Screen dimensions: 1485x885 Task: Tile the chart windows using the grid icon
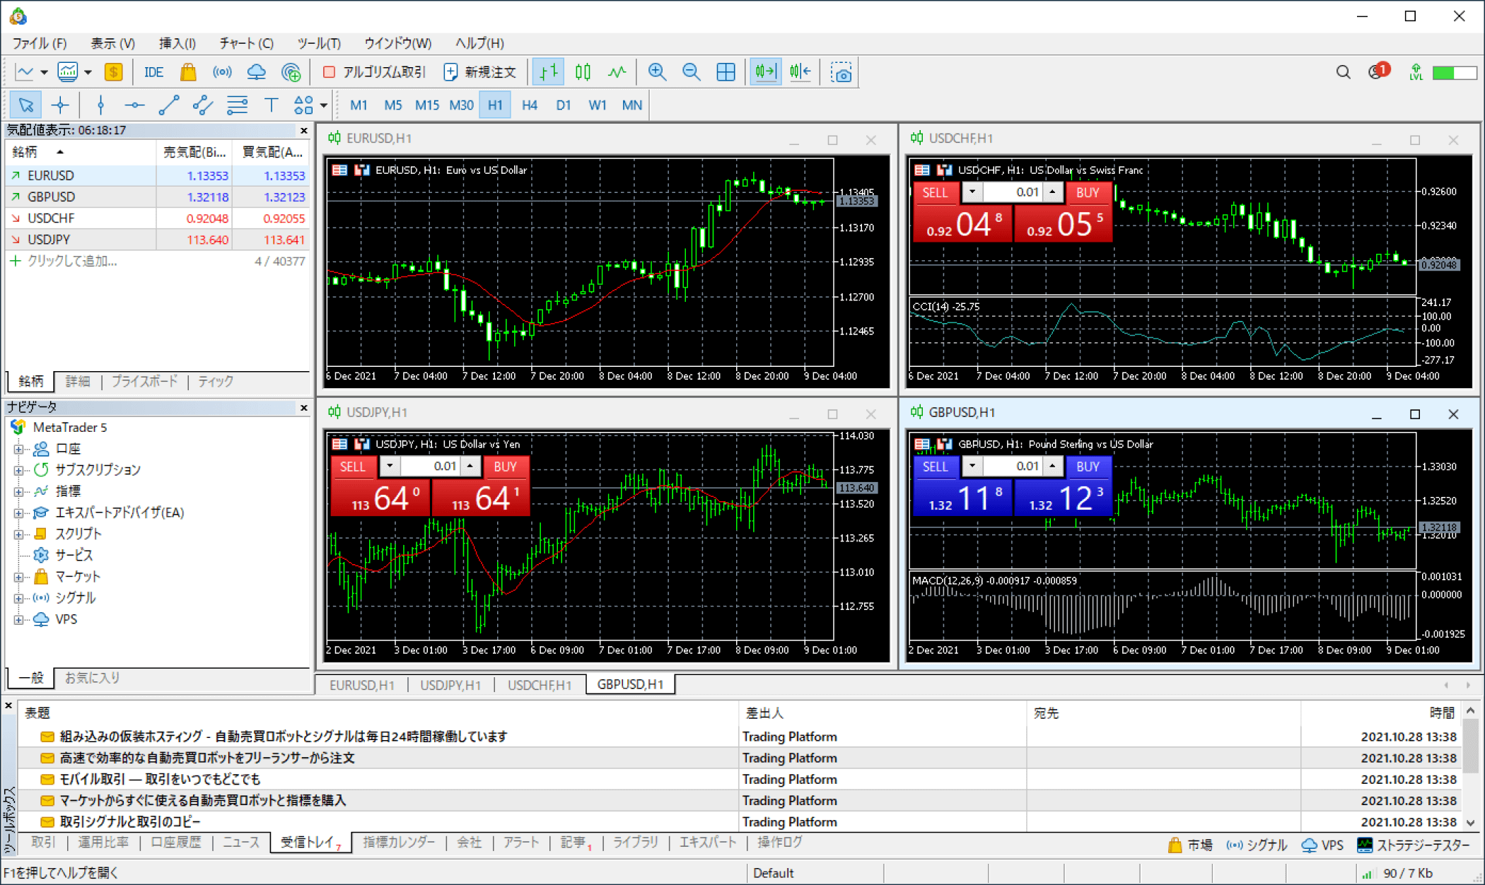click(x=726, y=71)
